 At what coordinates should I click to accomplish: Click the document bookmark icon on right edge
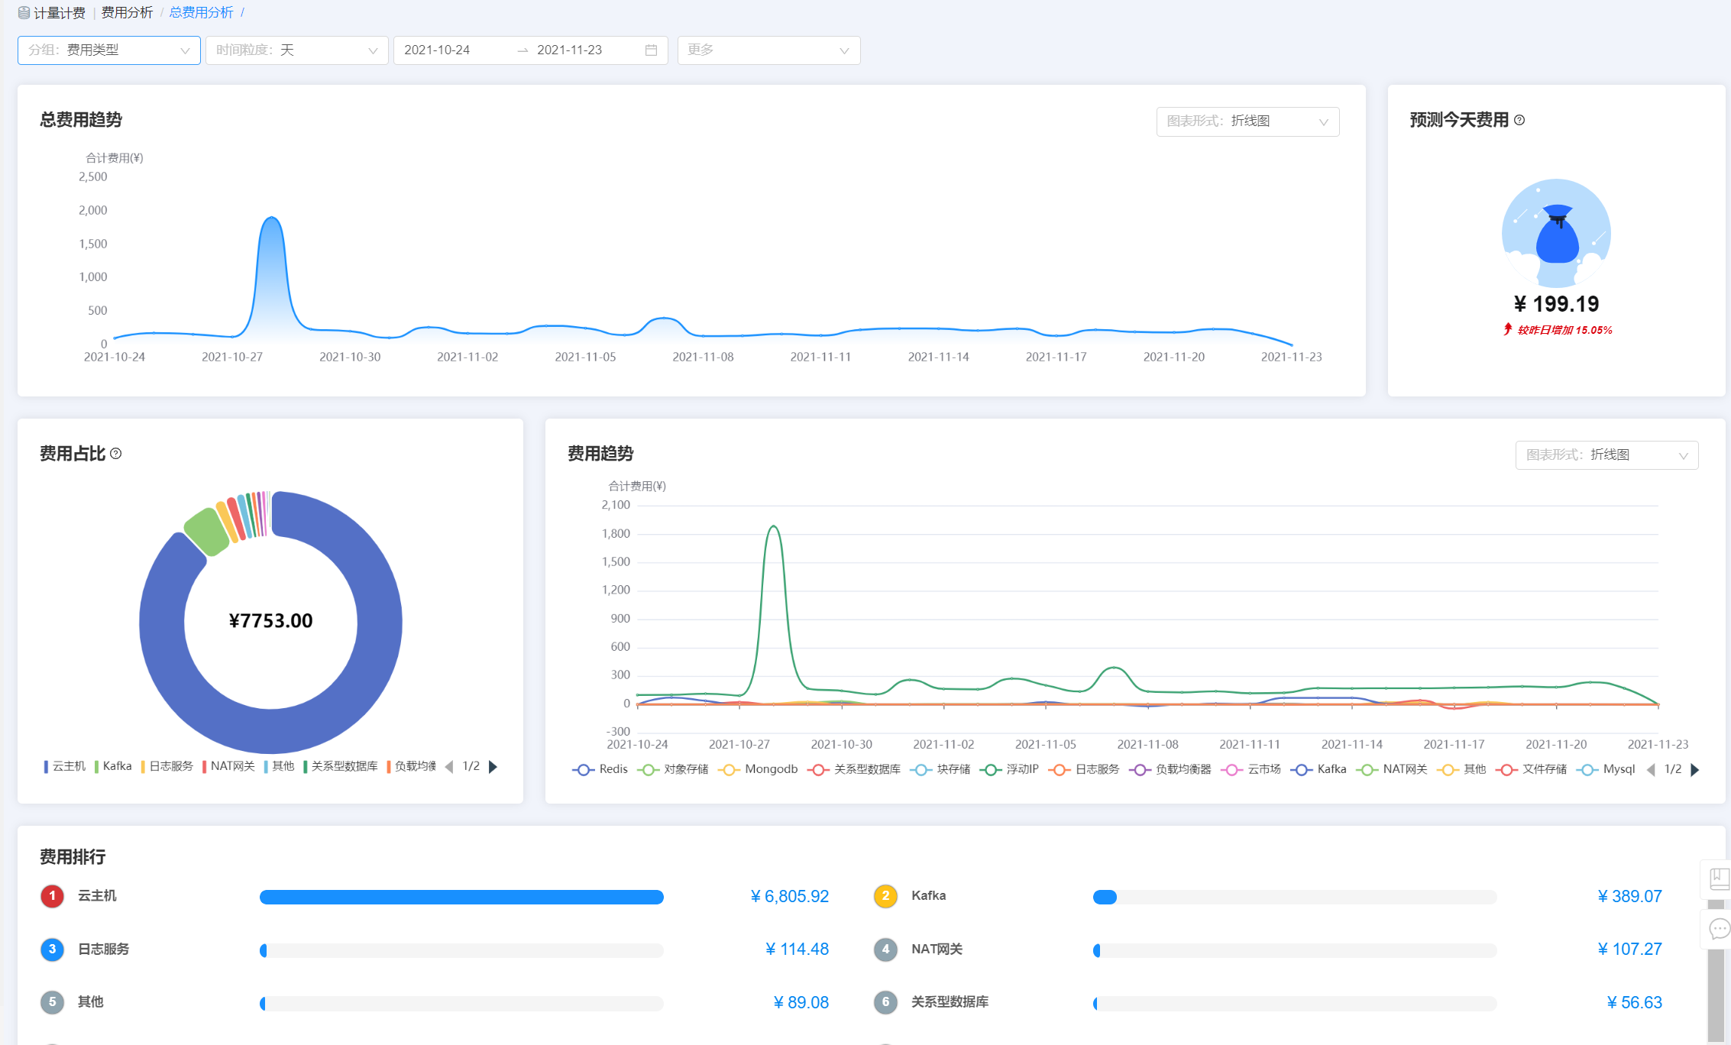point(1719,879)
